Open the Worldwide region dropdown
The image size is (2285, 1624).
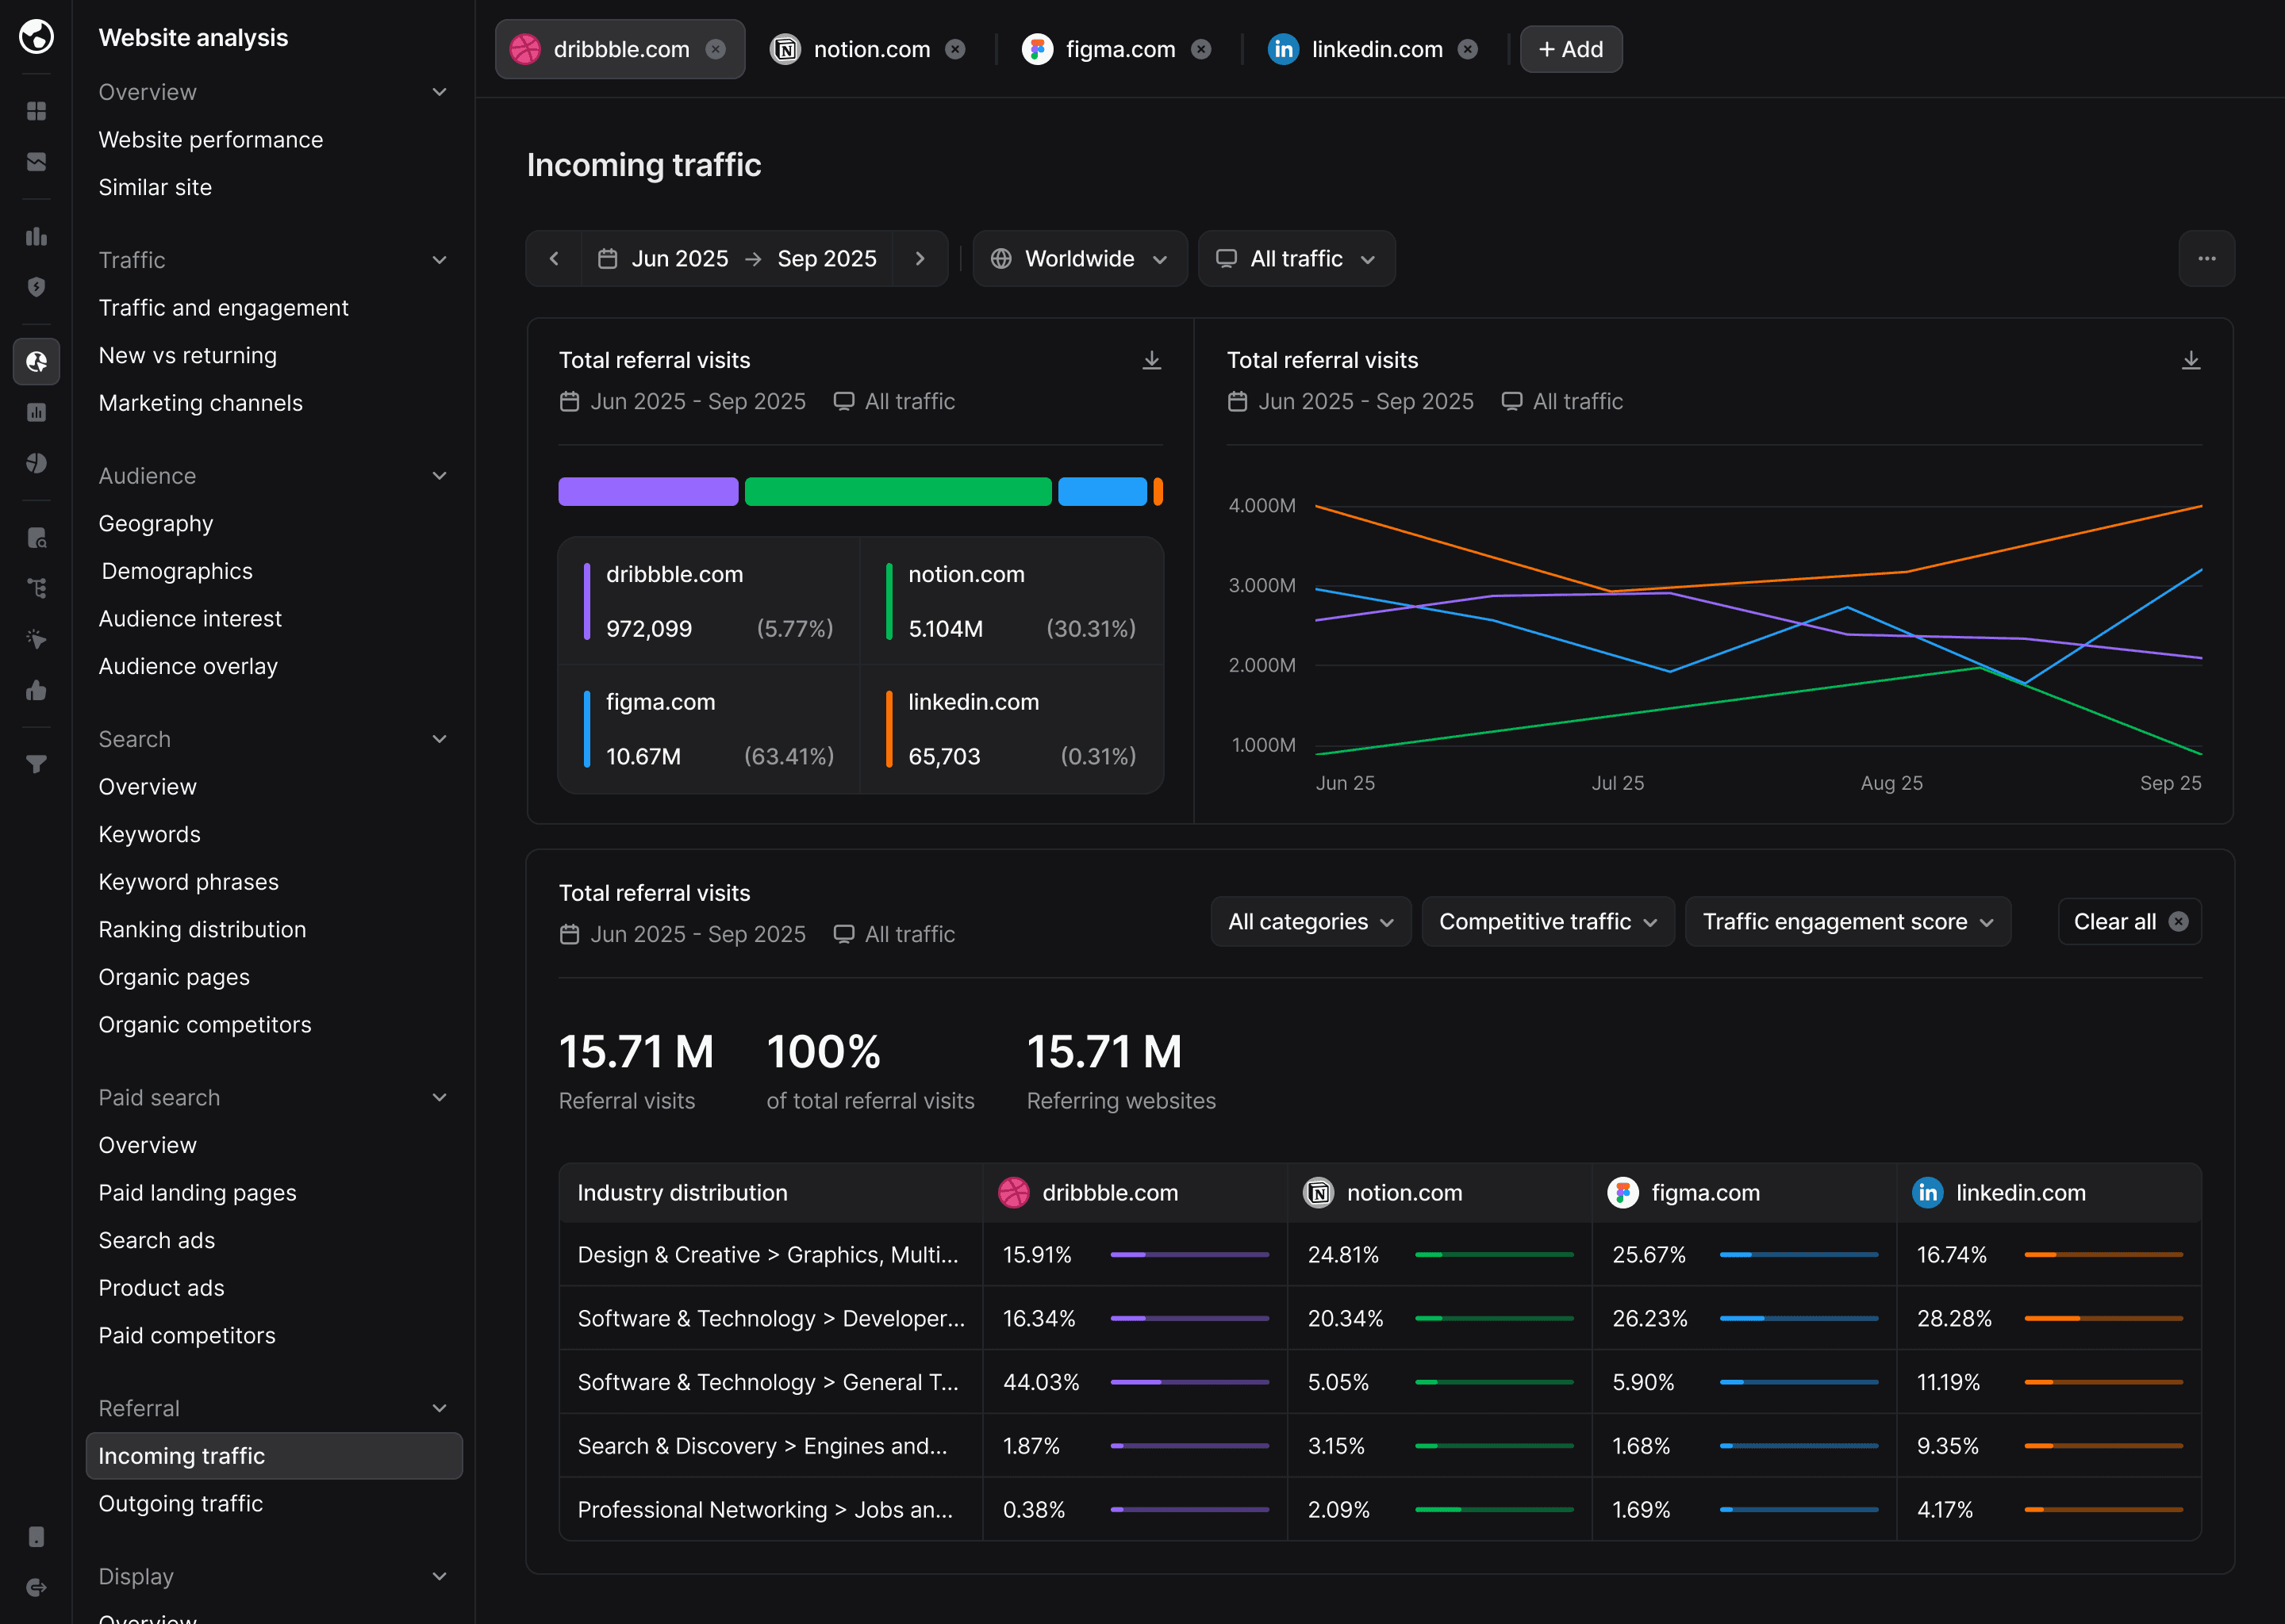[1080, 259]
